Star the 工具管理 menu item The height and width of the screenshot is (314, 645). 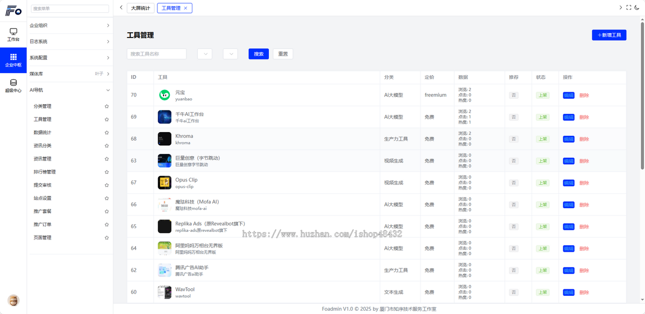click(107, 119)
